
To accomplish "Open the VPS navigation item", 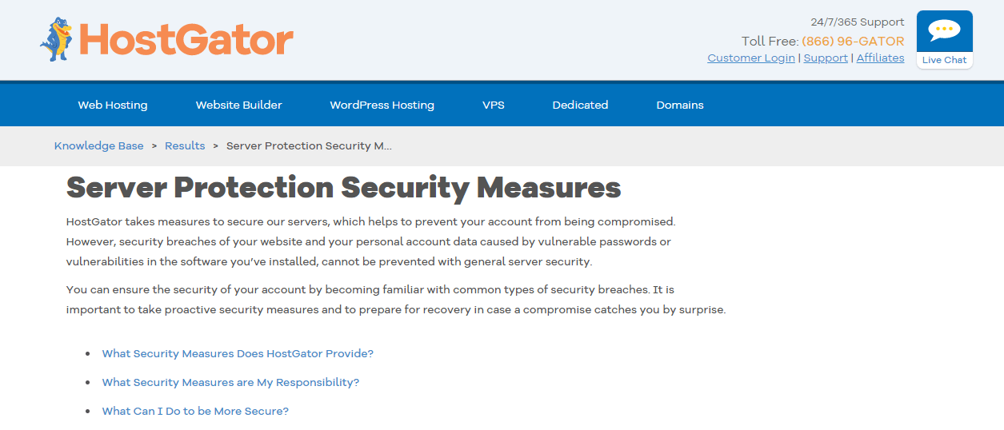I will tap(494, 105).
